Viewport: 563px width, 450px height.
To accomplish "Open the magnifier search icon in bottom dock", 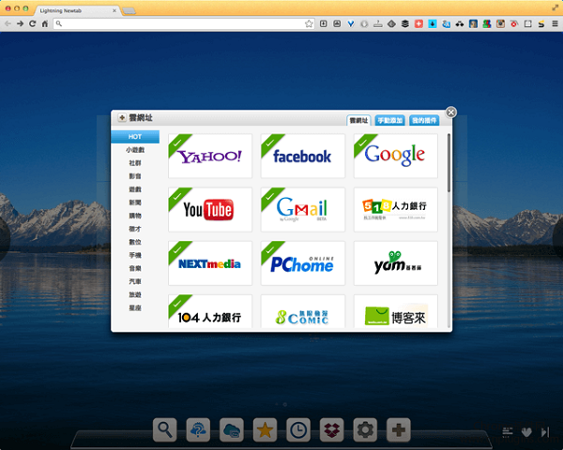I will (x=165, y=429).
